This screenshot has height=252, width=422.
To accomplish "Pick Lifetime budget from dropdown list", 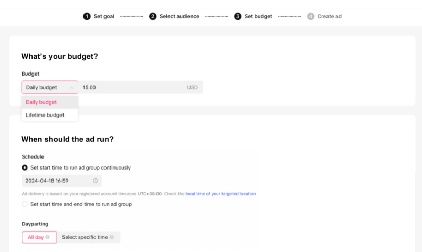I will click(x=45, y=115).
